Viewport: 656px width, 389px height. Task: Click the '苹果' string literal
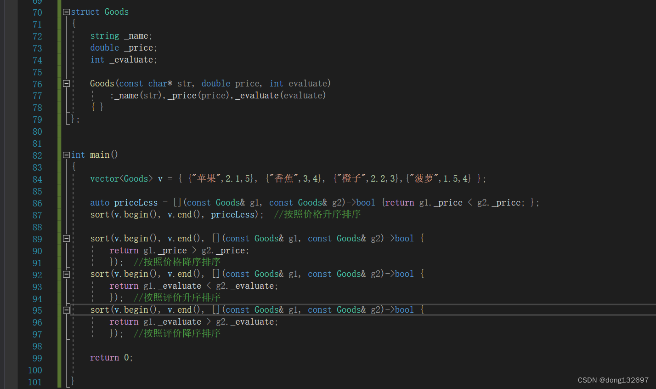coord(206,179)
